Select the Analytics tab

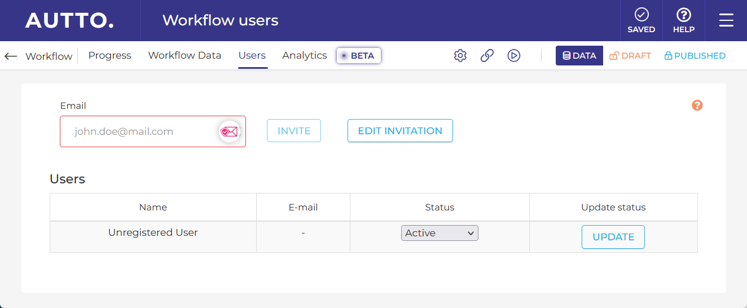click(305, 55)
